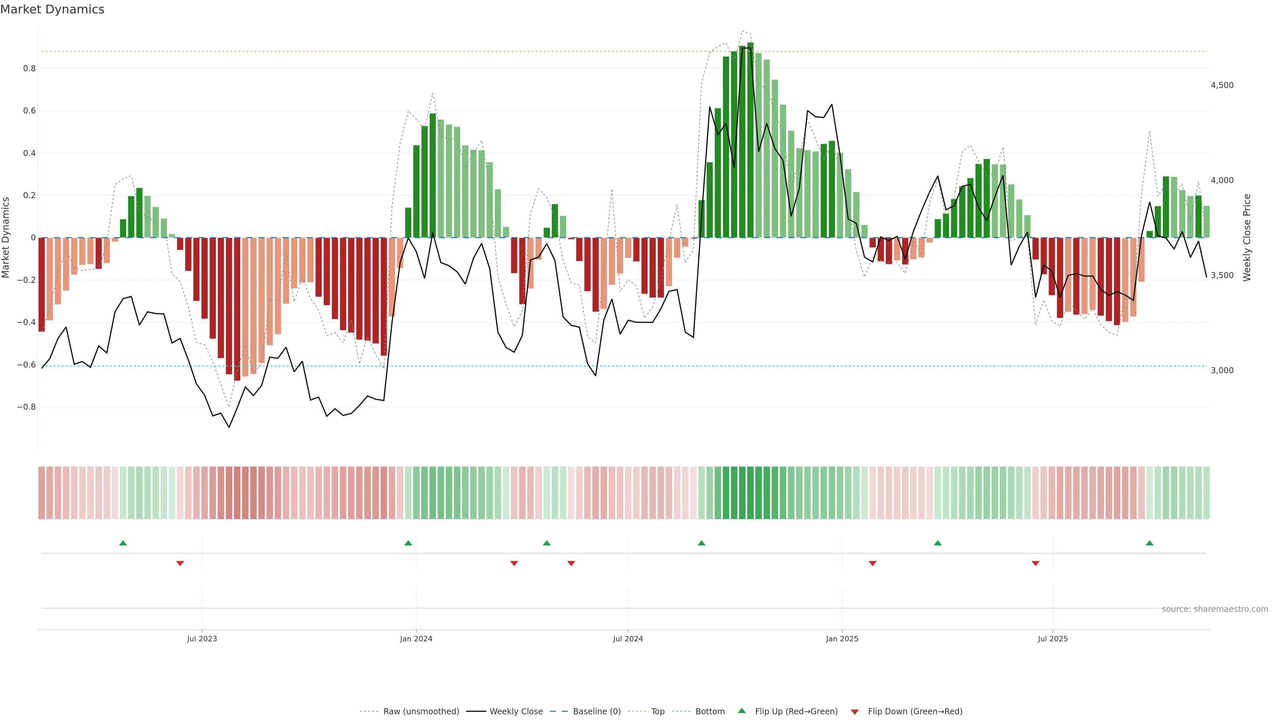Click the rightmost green Flip Up triangle marker
Viewport: 1285px width, 723px height.
(1149, 543)
